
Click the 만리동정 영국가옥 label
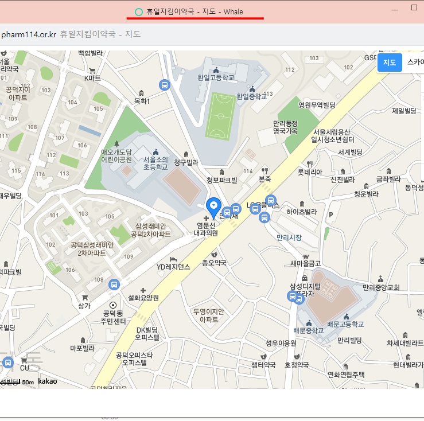point(285,127)
